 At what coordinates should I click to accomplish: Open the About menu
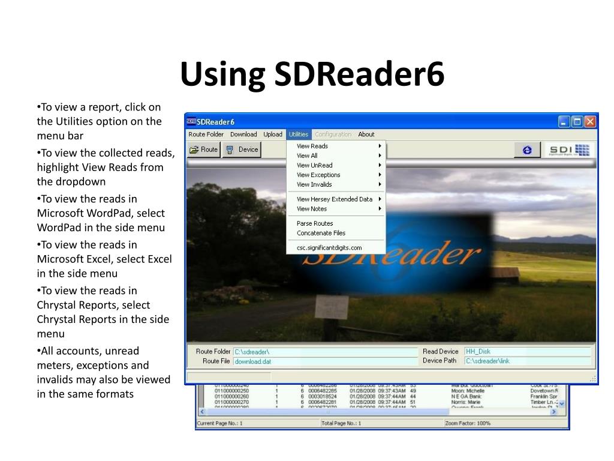366,134
